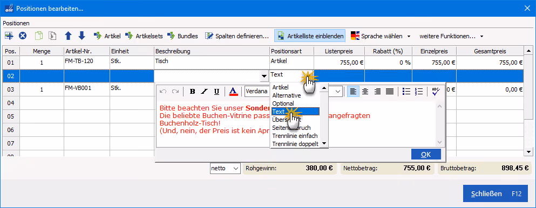
Task: Align text right
Action: (377, 92)
